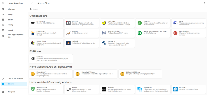
Task: Click 'Development build of the Zigbee2MQTT add-on'
Action: pos(97,74)
